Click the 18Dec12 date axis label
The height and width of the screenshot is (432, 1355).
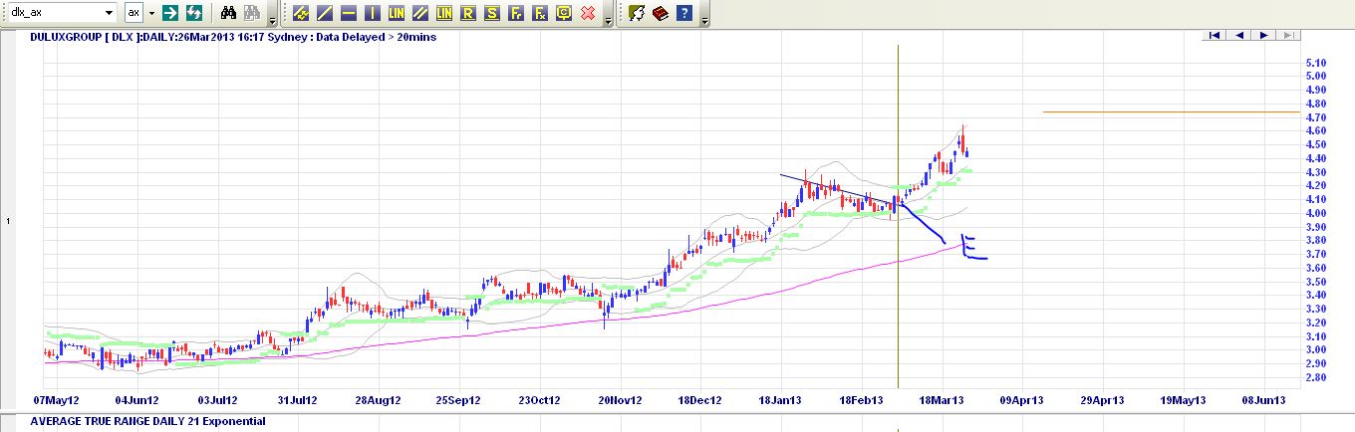pos(700,400)
